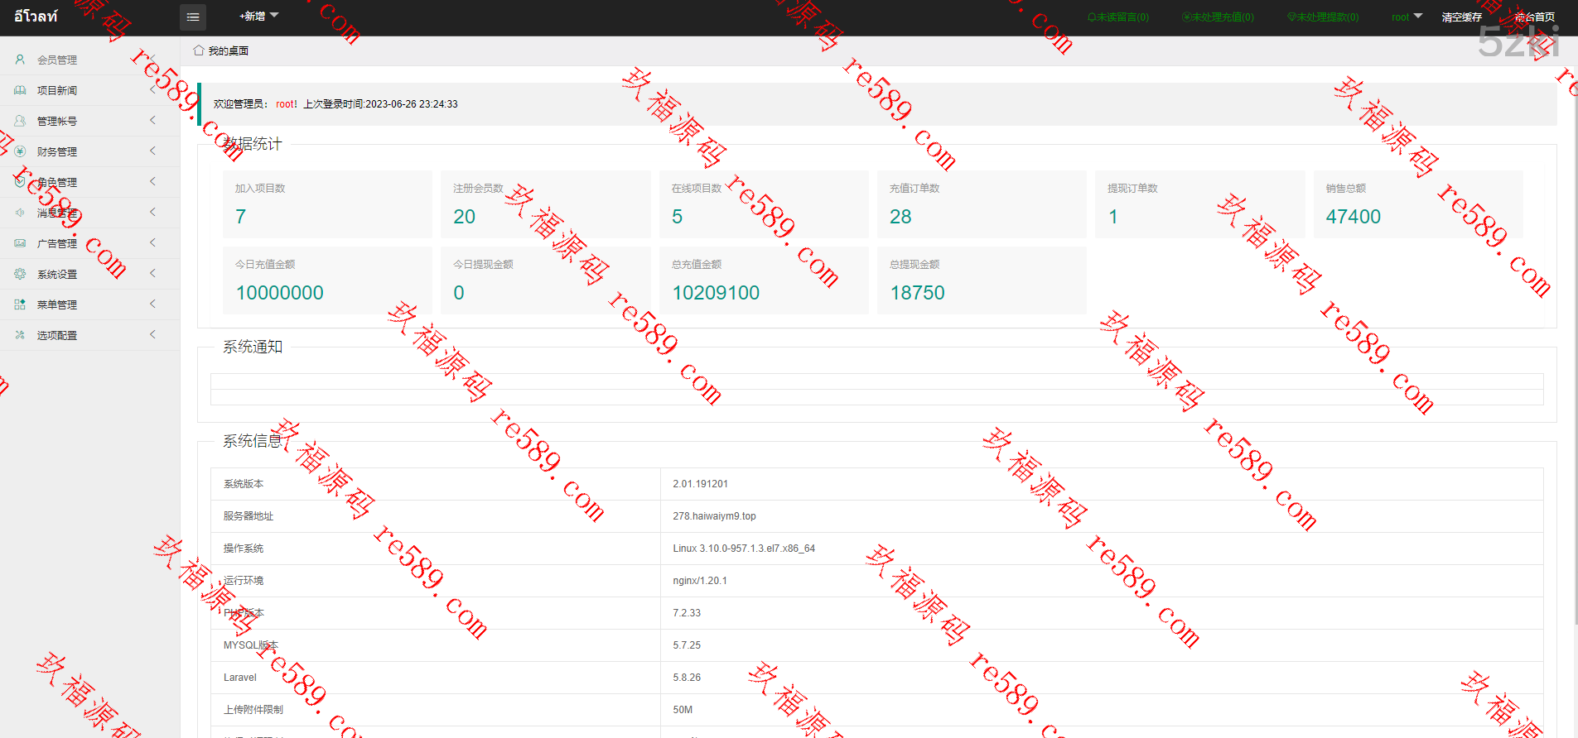Click the 会员管理 person icon
Image resolution: width=1578 pixels, height=738 pixels.
point(20,60)
